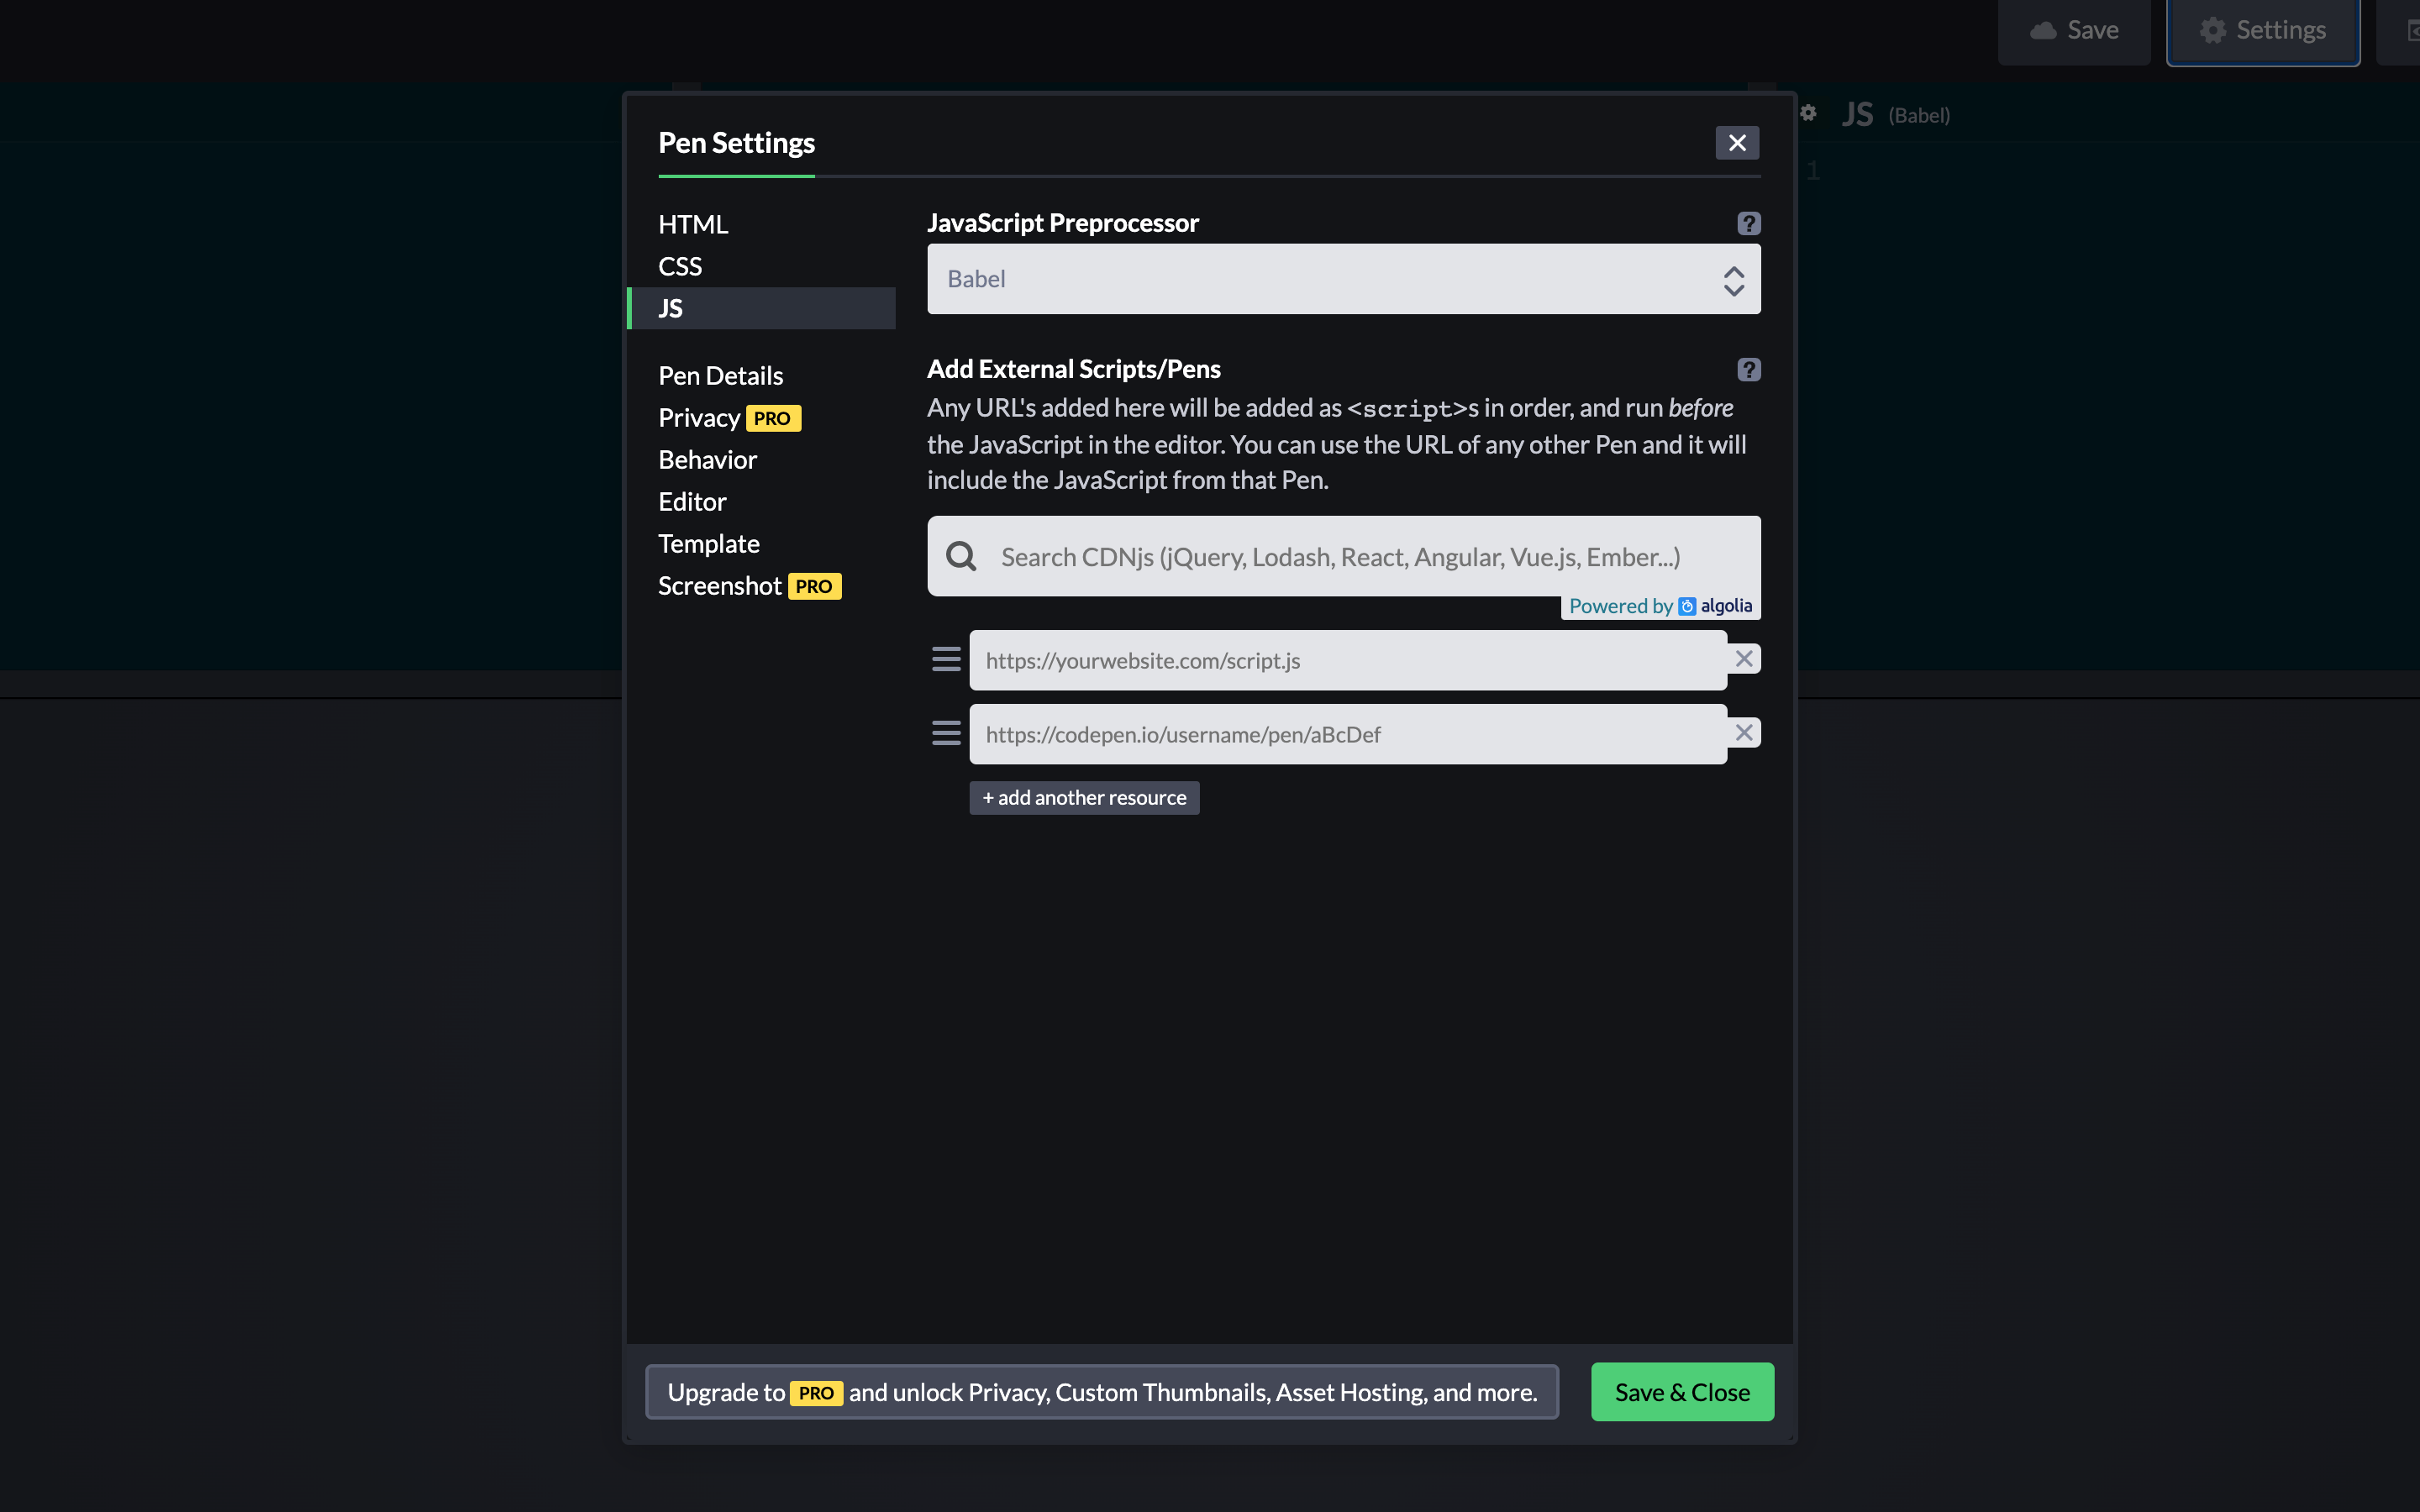
Task: Remove the codepen.io pen resource row
Action: click(x=1743, y=733)
